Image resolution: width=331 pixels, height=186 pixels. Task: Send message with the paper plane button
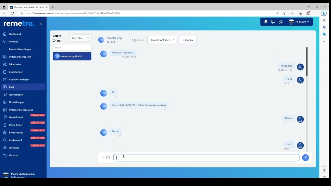305,158
